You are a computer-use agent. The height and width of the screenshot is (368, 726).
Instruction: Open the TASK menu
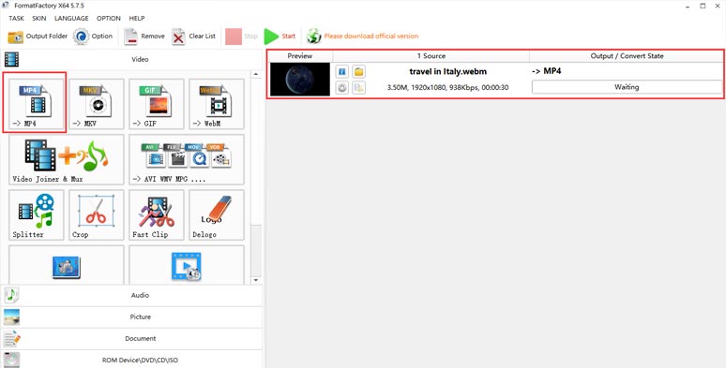click(x=16, y=19)
